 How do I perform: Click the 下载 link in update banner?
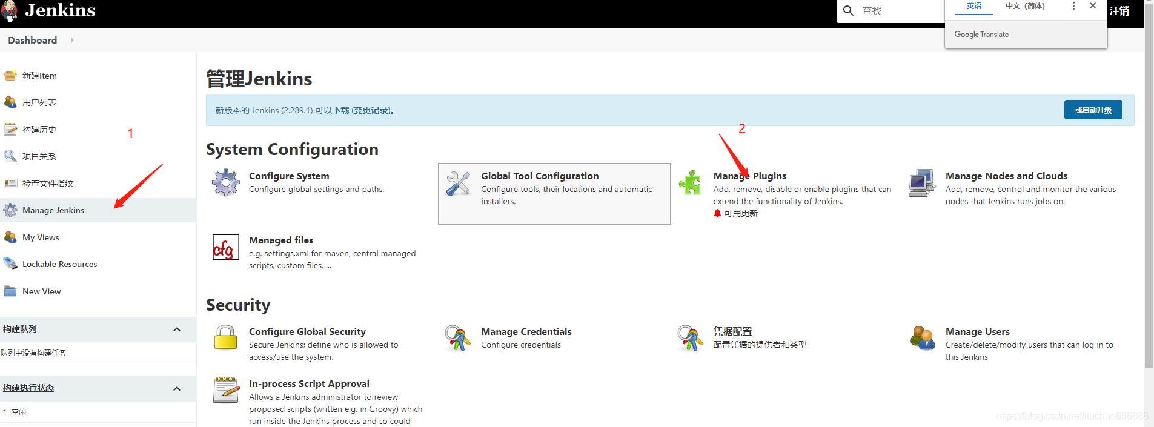[340, 110]
